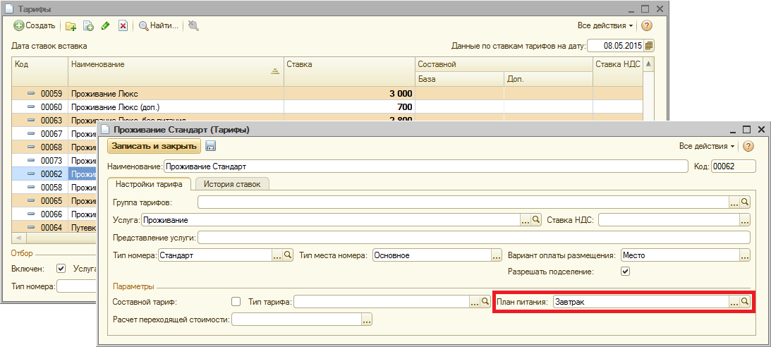Click the Ставка column header
The image size is (771, 347).
click(348, 72)
